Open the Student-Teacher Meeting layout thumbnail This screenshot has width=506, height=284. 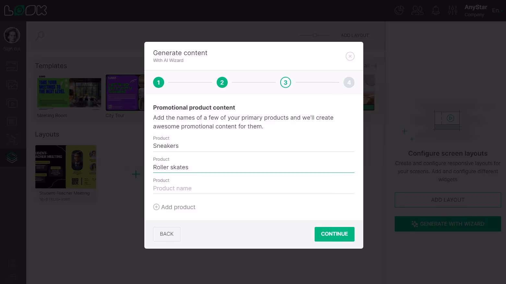66,167
